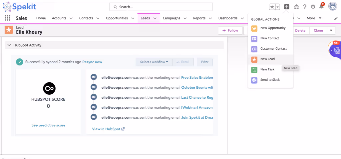Image resolution: width=341 pixels, height=159 pixels.
Task: Click email icon beside October Events entry
Action: pyautogui.click(x=94, y=87)
